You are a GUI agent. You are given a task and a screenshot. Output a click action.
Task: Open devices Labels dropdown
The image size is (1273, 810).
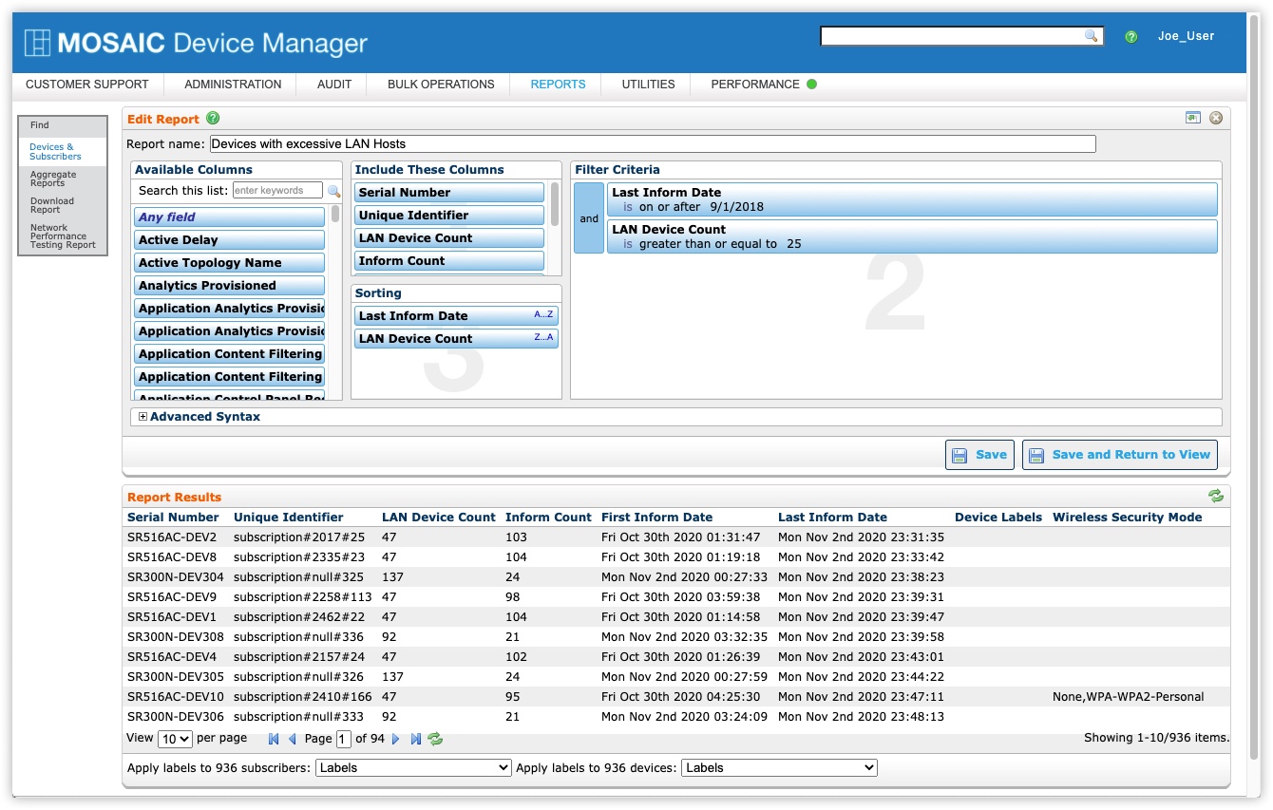[779, 767]
